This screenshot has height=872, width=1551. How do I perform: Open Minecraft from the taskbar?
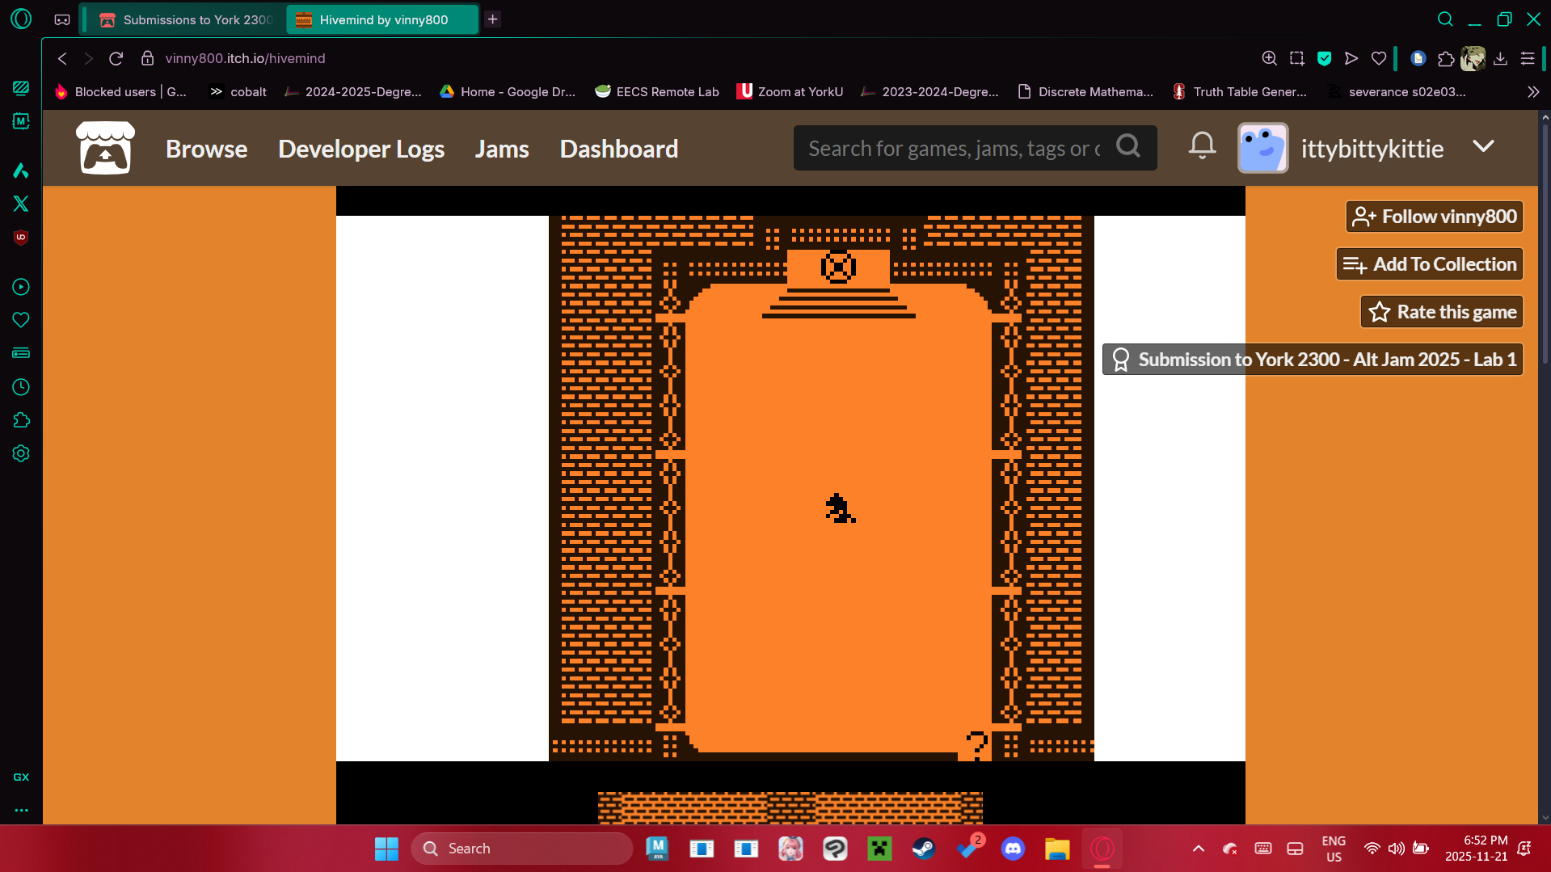(879, 849)
